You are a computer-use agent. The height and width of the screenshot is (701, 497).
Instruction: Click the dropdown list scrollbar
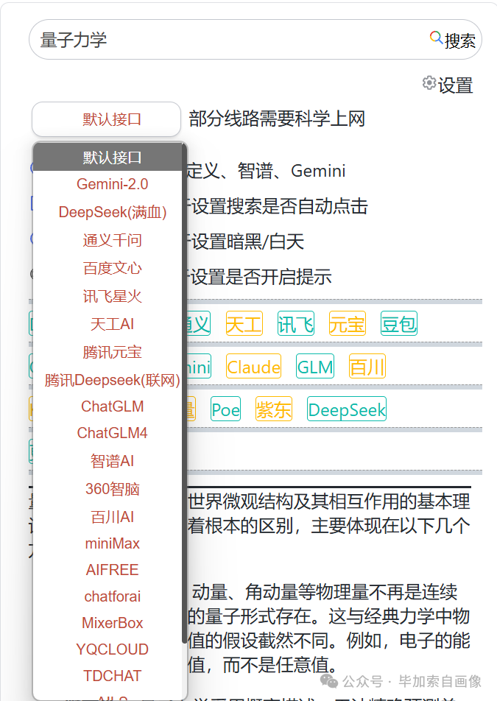pyautogui.click(x=184, y=393)
